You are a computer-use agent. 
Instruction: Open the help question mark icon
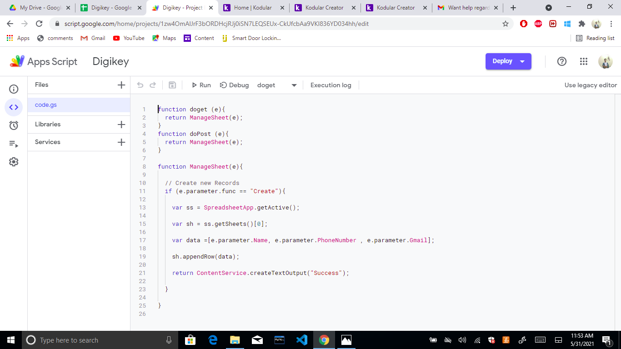[562, 61]
